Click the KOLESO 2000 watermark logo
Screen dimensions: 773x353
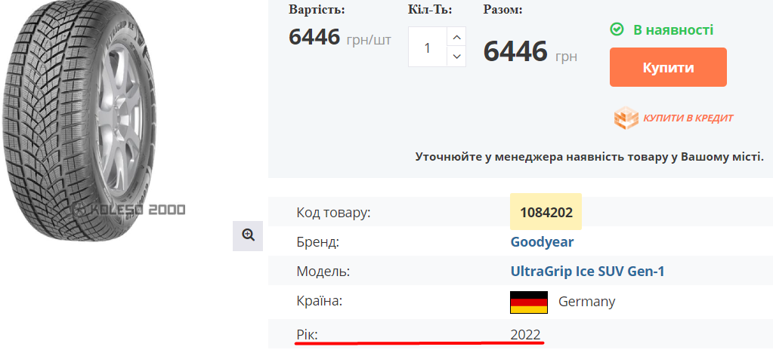(128, 210)
